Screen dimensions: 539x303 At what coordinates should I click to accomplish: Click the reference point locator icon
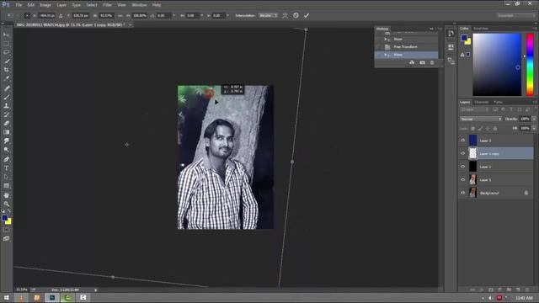[27, 15]
